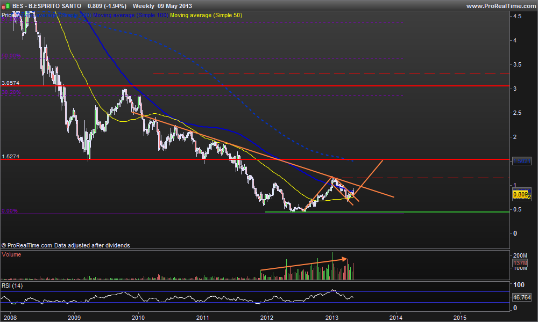Viewport: 538px width, 322px height.
Task: Click the 3.5 price axis label
Action: point(517,64)
